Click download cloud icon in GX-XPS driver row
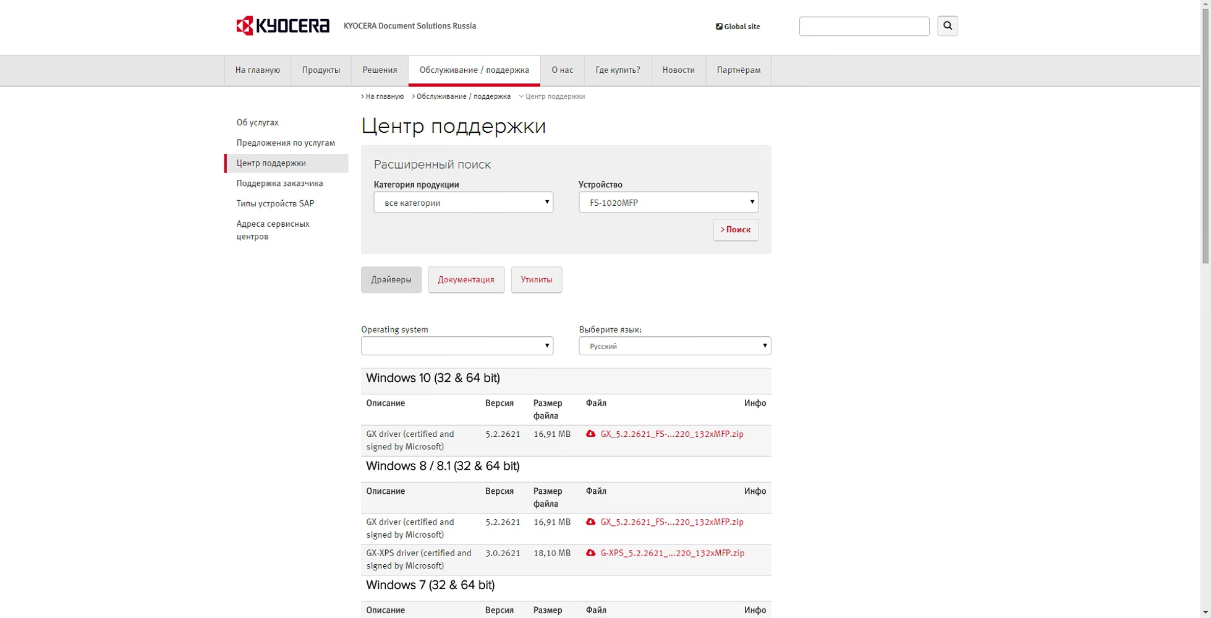1211x618 pixels. click(591, 553)
